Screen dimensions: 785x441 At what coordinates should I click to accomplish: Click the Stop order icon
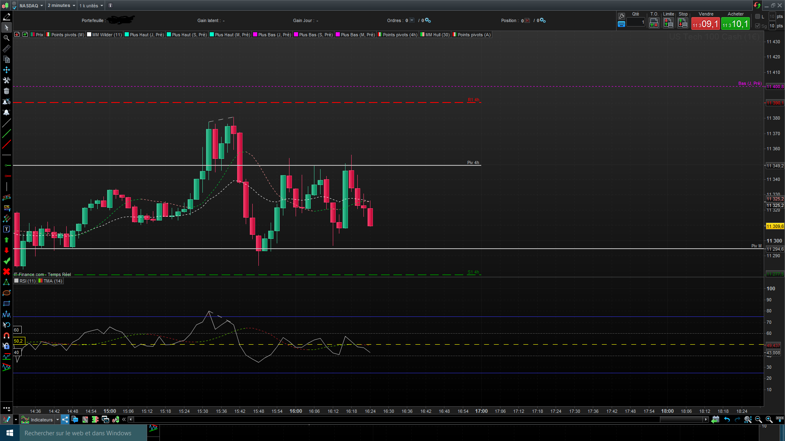click(683, 23)
